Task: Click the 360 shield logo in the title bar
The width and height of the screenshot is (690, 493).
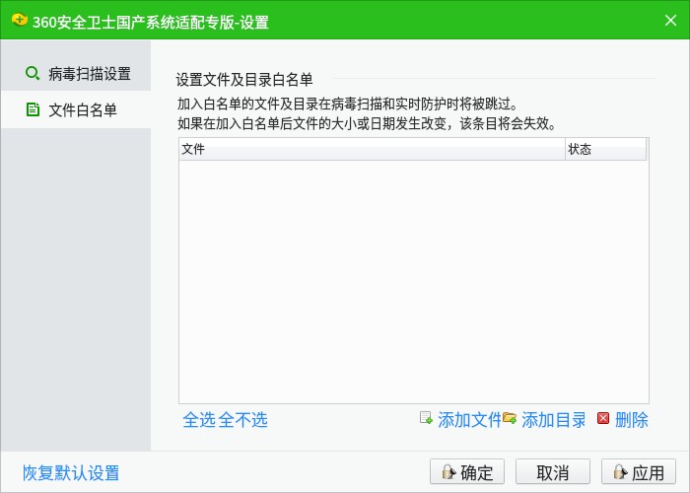Action: (20, 21)
